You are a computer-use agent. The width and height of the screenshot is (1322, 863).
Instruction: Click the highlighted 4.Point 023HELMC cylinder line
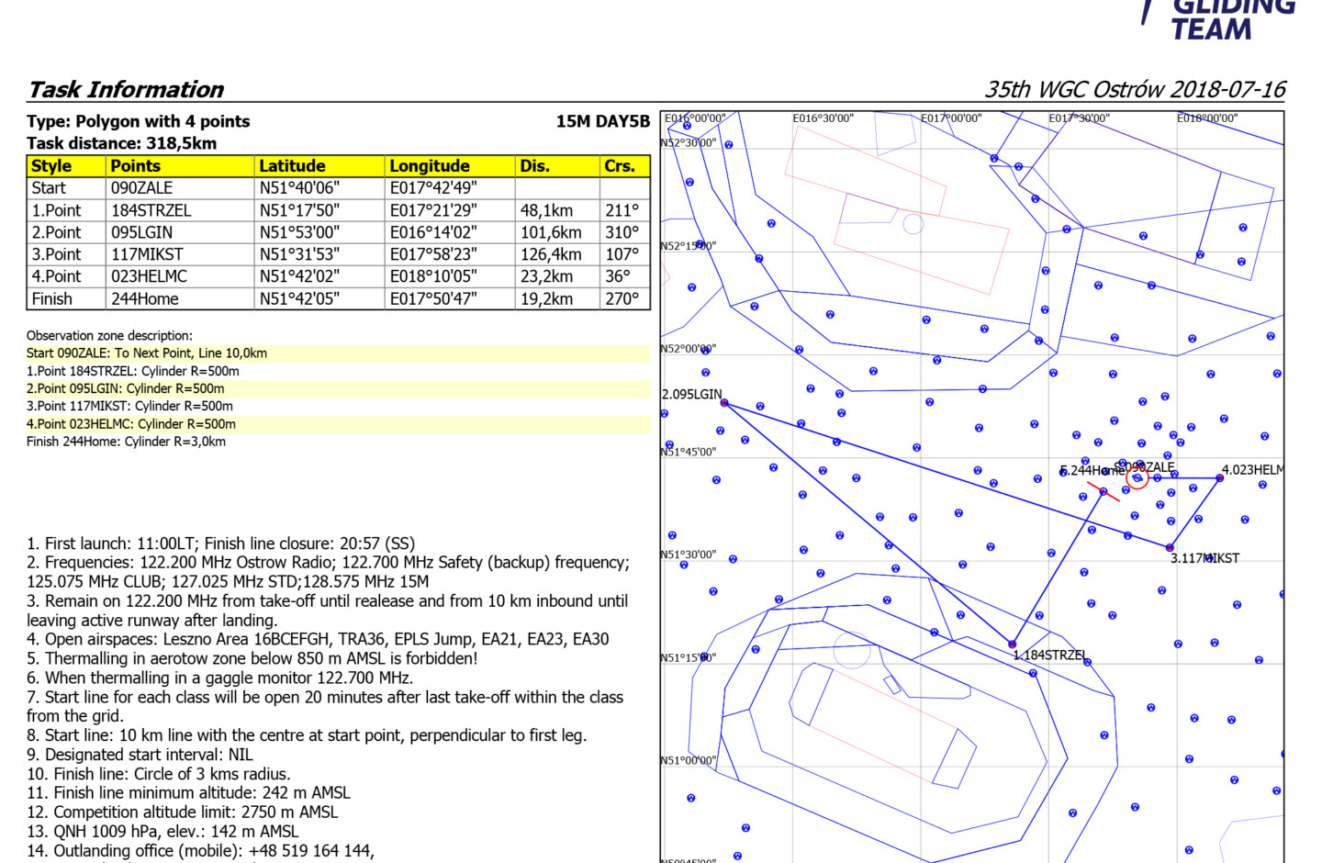[x=131, y=424]
